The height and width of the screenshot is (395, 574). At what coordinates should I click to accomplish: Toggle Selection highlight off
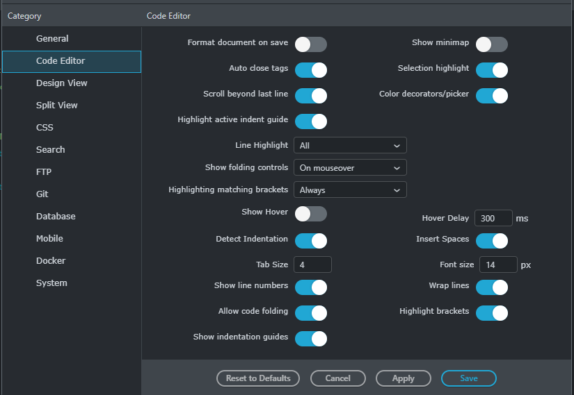pyautogui.click(x=492, y=70)
